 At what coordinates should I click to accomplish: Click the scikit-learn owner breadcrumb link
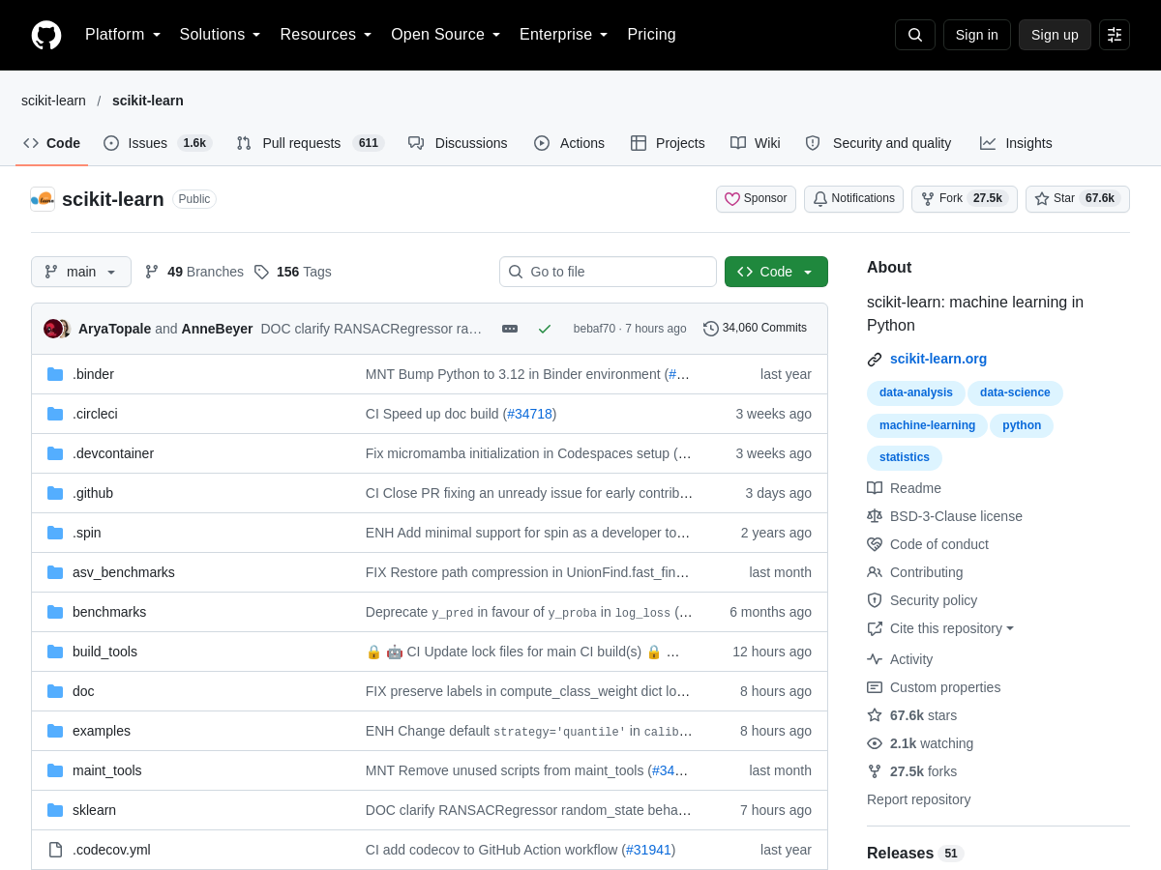(x=53, y=101)
